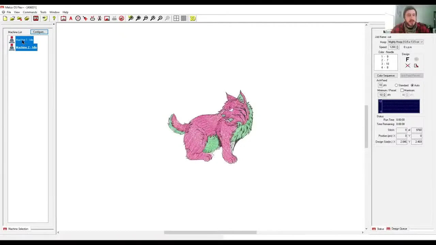Click the red letter A lettering tool

[71, 18]
